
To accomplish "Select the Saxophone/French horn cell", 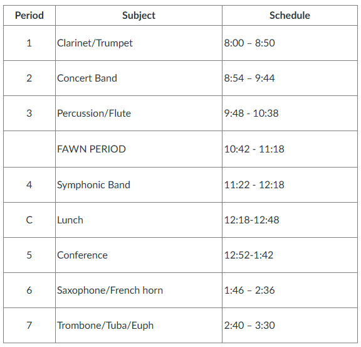I will click(139, 290).
